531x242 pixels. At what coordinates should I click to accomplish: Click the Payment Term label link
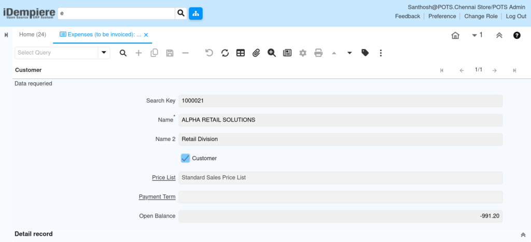tap(157, 196)
